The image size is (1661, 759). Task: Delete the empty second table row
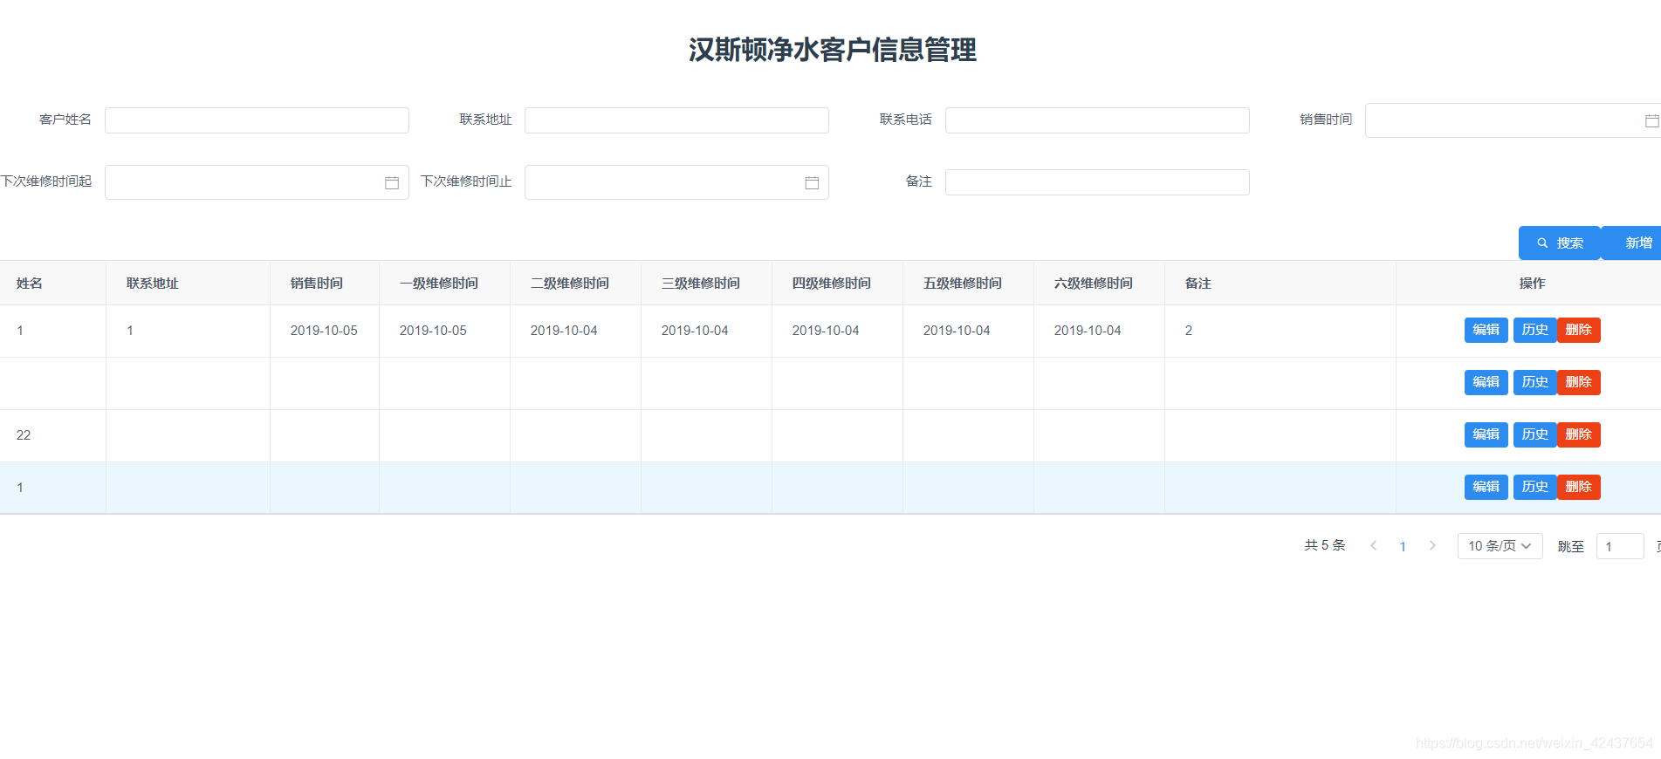point(1578,382)
